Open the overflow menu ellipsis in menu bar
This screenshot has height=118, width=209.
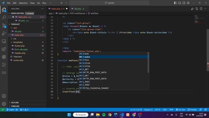[x=51, y=3]
